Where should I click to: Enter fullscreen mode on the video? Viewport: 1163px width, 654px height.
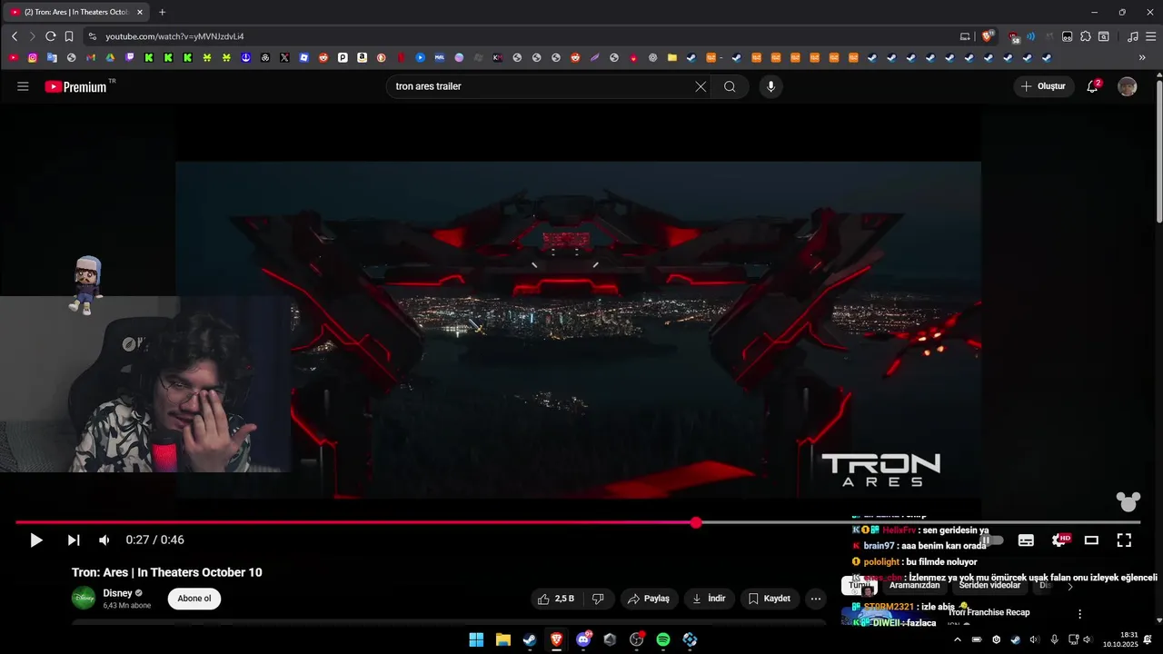click(1124, 540)
